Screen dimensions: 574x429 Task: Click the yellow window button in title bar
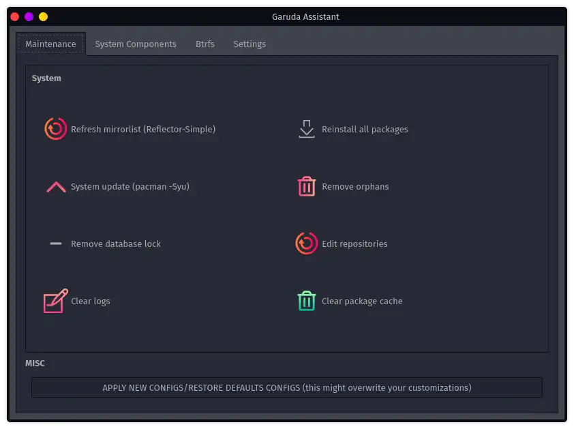pos(43,16)
